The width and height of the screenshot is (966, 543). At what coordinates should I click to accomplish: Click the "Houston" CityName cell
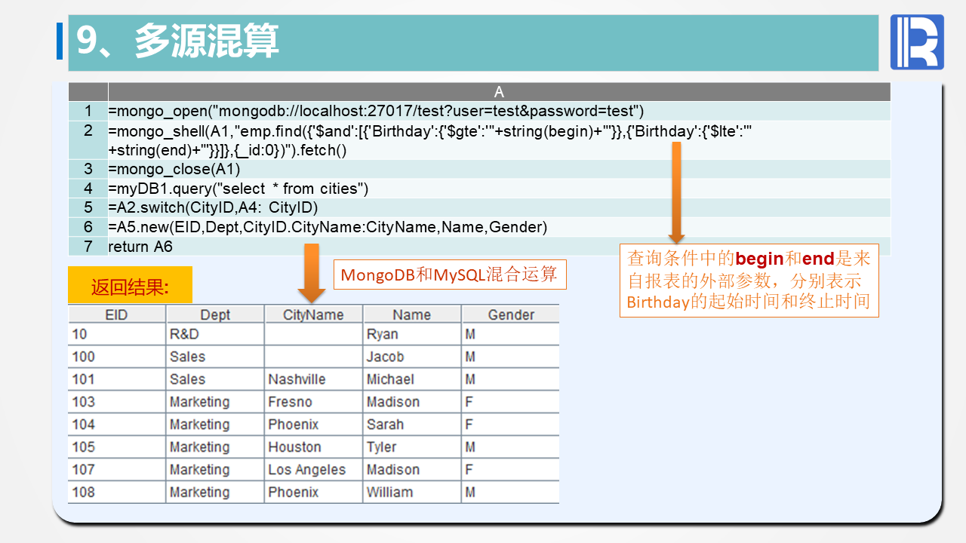tap(314, 447)
